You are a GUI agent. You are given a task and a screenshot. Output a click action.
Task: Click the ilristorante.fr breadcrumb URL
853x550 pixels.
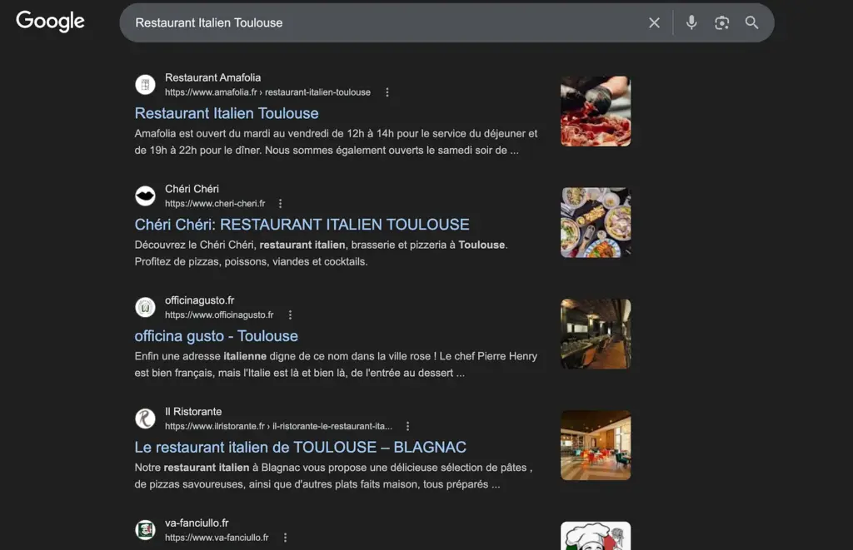click(x=278, y=426)
